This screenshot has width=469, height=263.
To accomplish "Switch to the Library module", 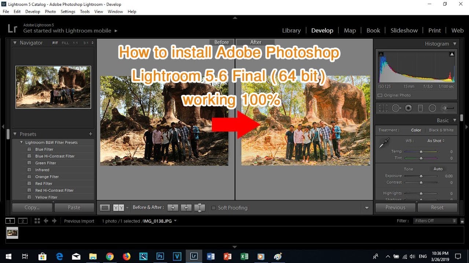I will [x=291, y=31].
